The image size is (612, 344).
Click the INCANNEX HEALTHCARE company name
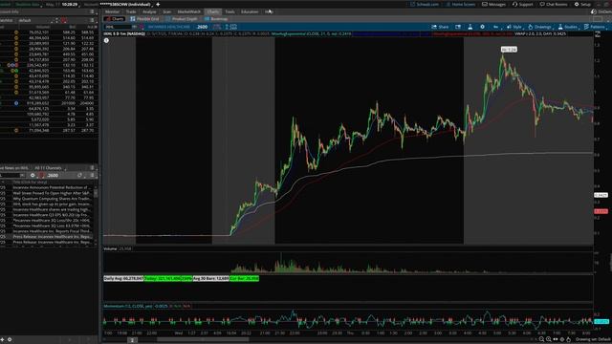tap(168, 27)
